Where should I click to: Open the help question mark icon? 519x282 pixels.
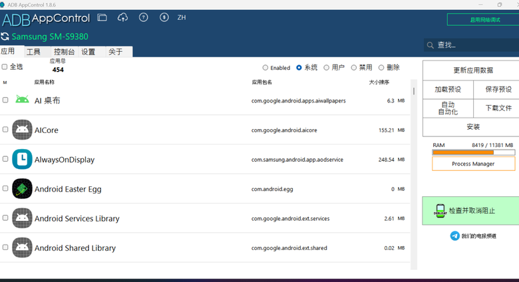coord(143,17)
